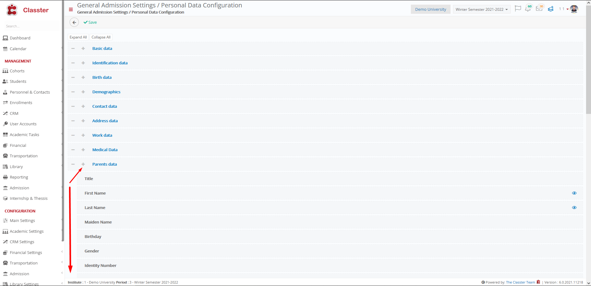The width and height of the screenshot is (591, 286).
Task: Open the Winter Semester 2021-2022 dropdown
Action: click(481, 9)
